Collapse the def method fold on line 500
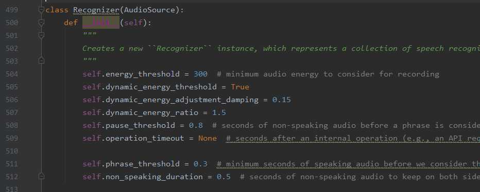 [x=41, y=23]
